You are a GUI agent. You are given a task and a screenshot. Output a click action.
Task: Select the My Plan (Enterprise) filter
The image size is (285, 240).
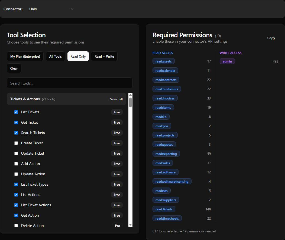click(25, 56)
